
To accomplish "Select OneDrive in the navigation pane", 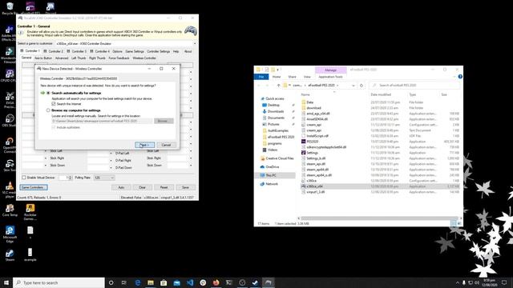I will click(273, 167).
